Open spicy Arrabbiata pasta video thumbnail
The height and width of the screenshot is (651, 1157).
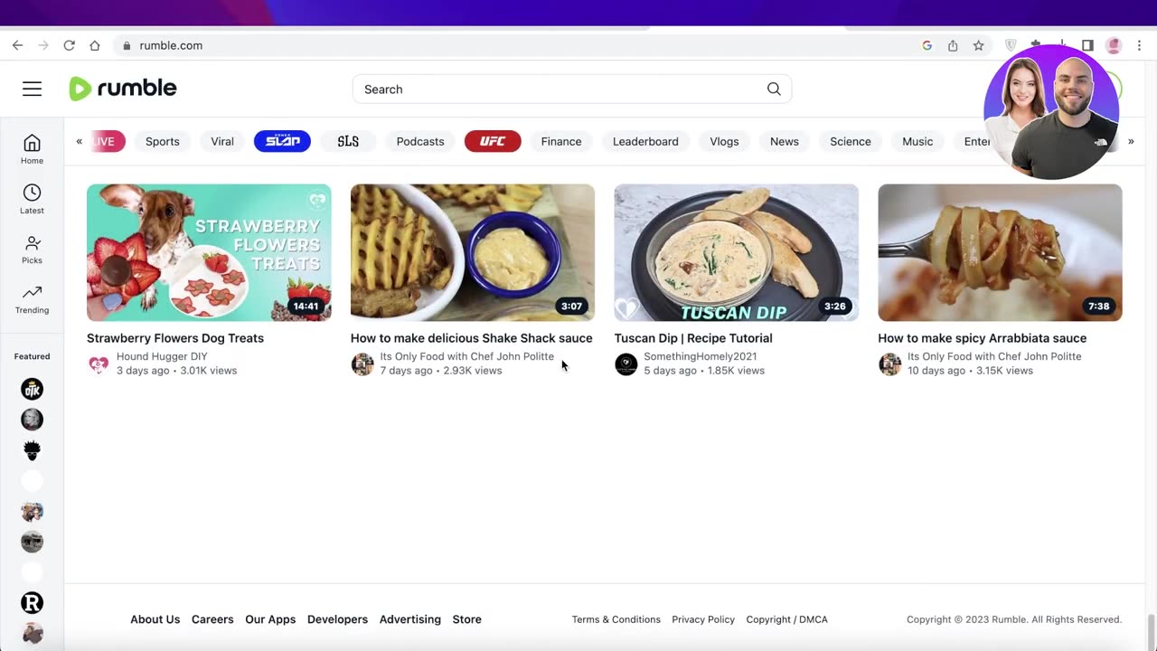pos(1001,252)
